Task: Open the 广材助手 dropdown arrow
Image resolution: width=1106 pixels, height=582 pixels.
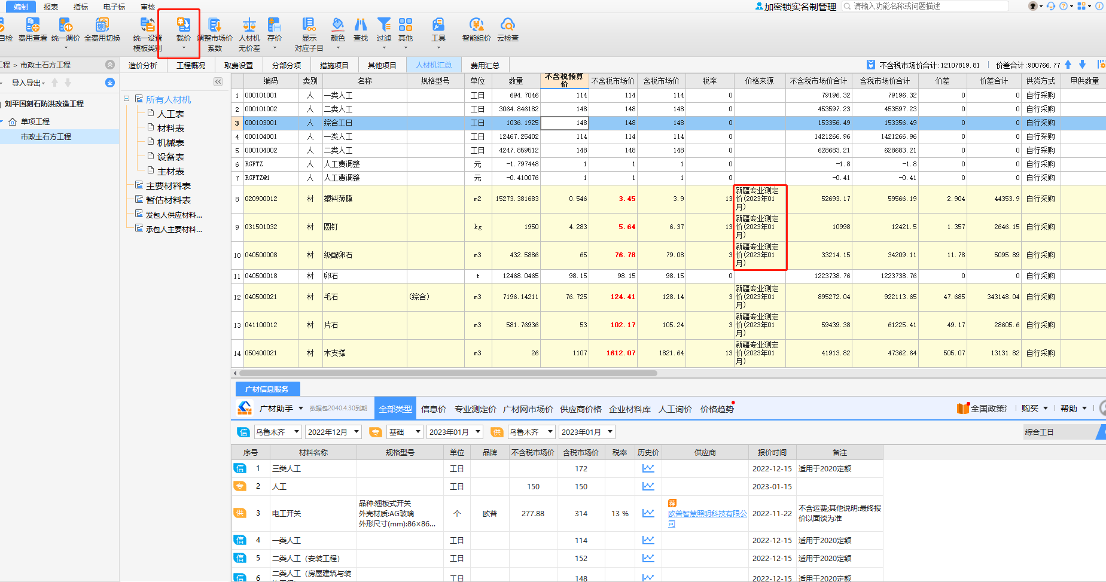Action: (301, 409)
